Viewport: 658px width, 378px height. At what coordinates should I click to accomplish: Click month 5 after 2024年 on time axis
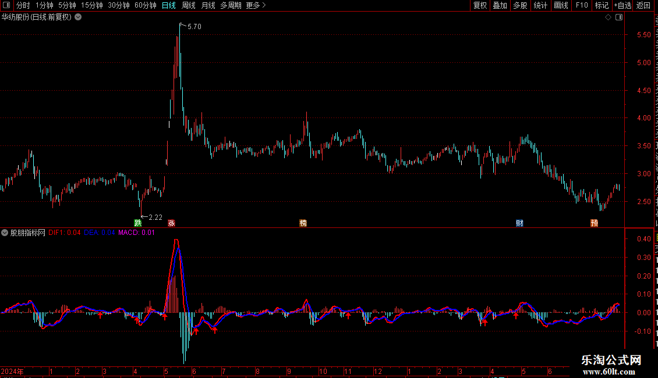(x=166, y=371)
